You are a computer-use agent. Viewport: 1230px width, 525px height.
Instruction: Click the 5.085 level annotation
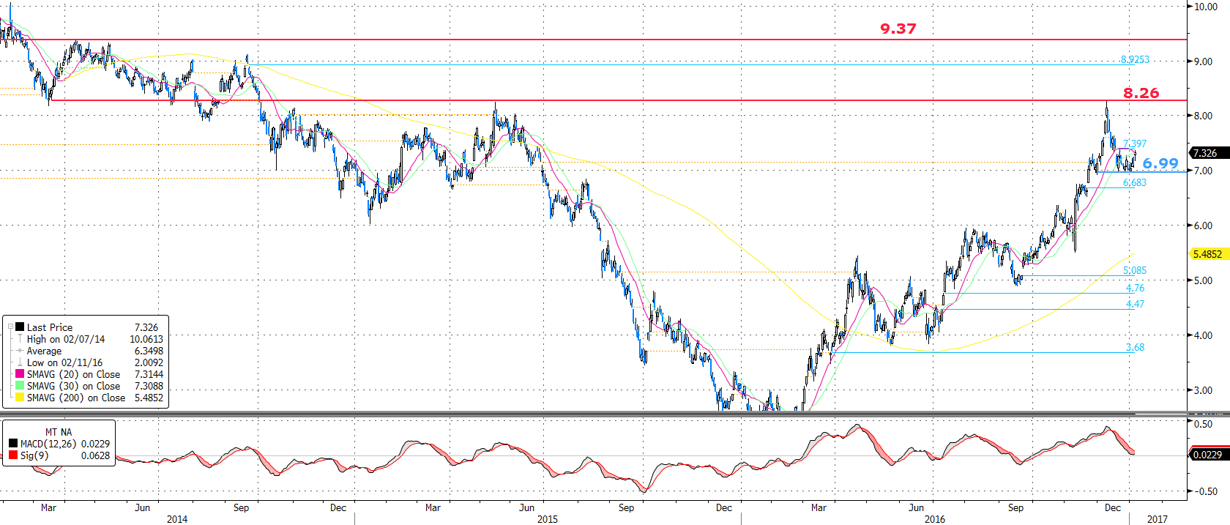[x=1135, y=270]
